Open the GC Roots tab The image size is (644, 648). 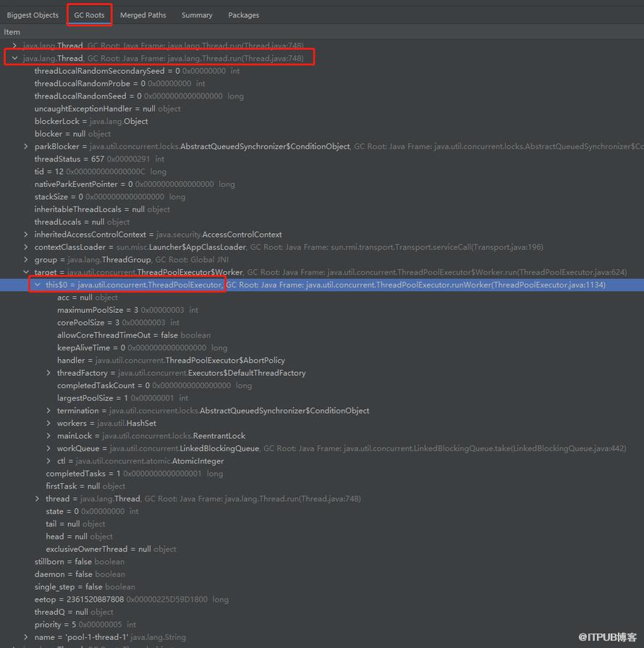point(89,15)
